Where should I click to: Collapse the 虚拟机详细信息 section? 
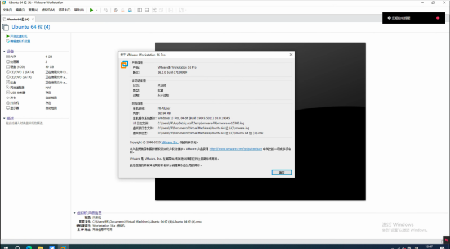click(x=74, y=213)
